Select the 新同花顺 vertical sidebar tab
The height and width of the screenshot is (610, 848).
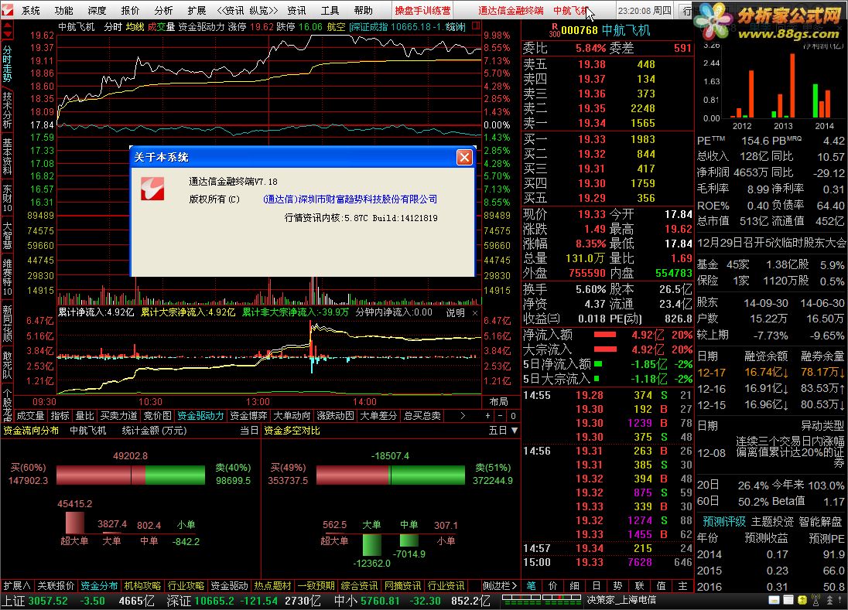pyautogui.click(x=7, y=324)
